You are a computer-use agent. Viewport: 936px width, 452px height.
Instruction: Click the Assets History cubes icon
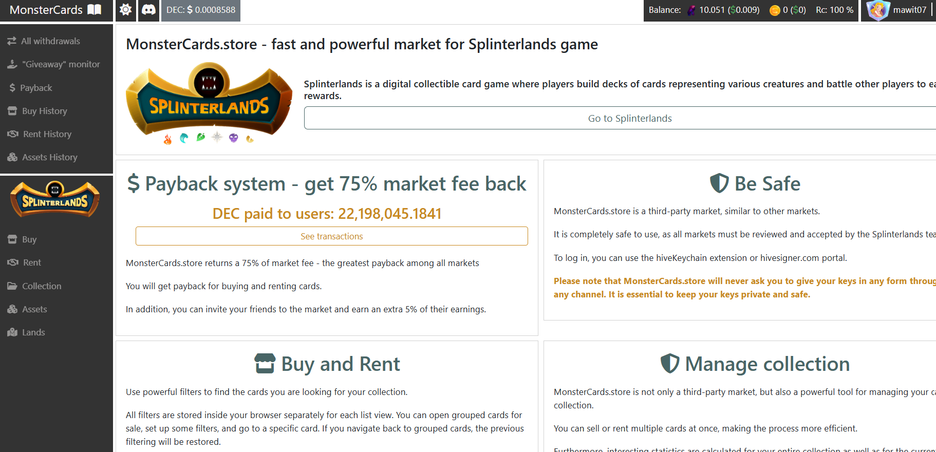(12, 157)
